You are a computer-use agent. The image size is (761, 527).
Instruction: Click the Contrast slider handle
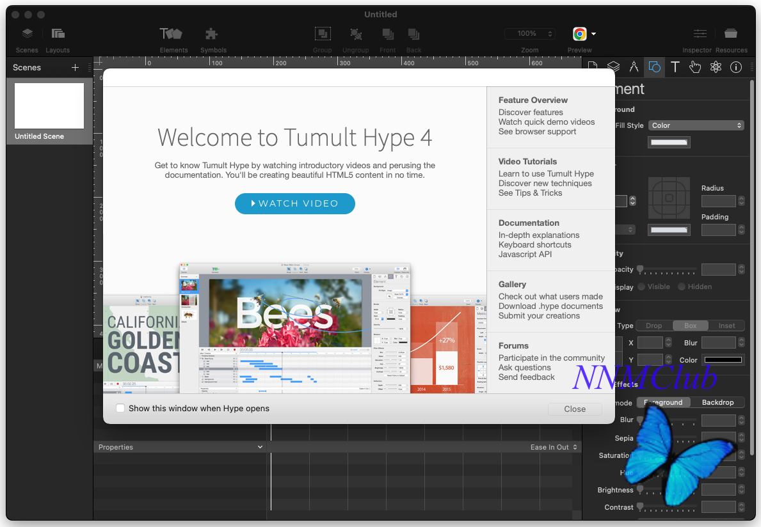(641, 507)
